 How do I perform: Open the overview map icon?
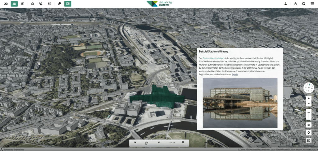tap(309, 140)
